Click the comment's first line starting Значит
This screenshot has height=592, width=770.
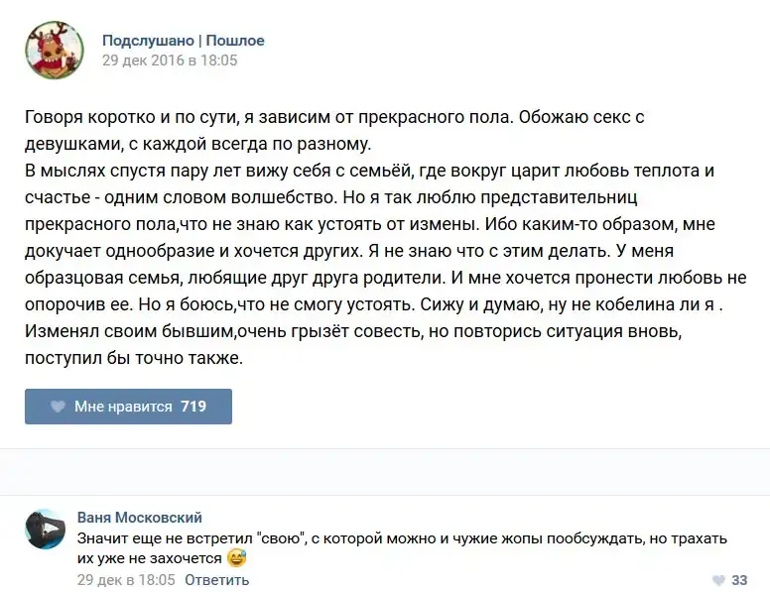402,538
